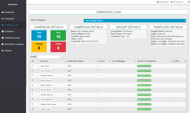
Task: Sort table by Id column
Action: click(x=35, y=61)
